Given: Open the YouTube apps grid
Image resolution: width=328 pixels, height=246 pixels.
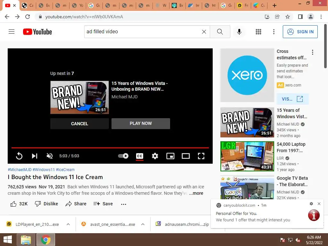Looking at the screenshot, I should (x=258, y=32).
